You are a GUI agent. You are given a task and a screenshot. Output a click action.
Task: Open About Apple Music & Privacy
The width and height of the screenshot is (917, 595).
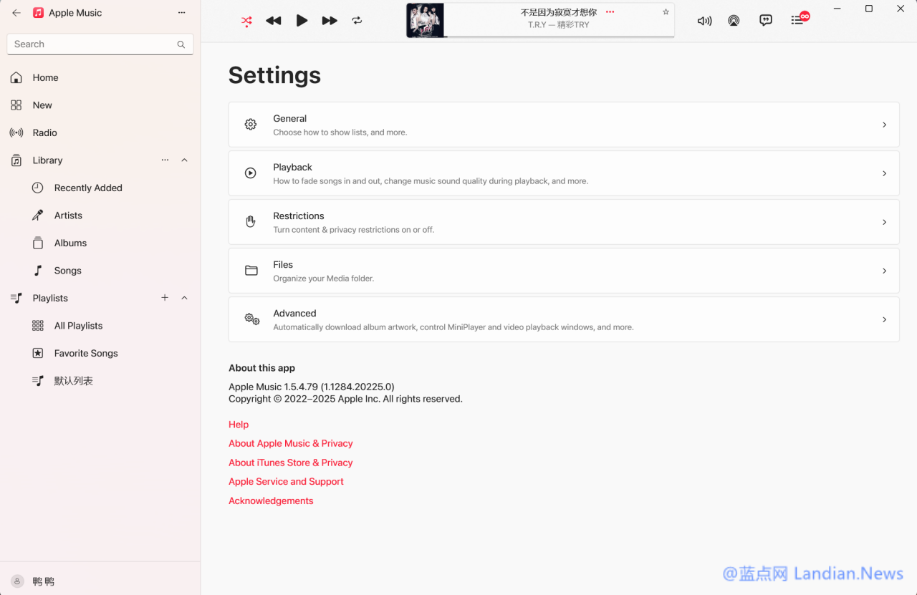coord(291,443)
